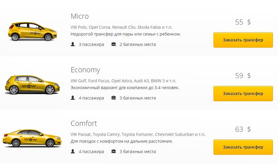
Task: Click the yellow Comfort sedan image
Action: [32, 138]
